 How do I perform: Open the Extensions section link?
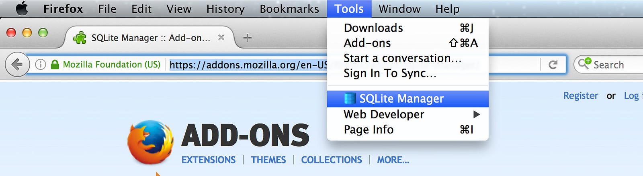pyautogui.click(x=209, y=160)
